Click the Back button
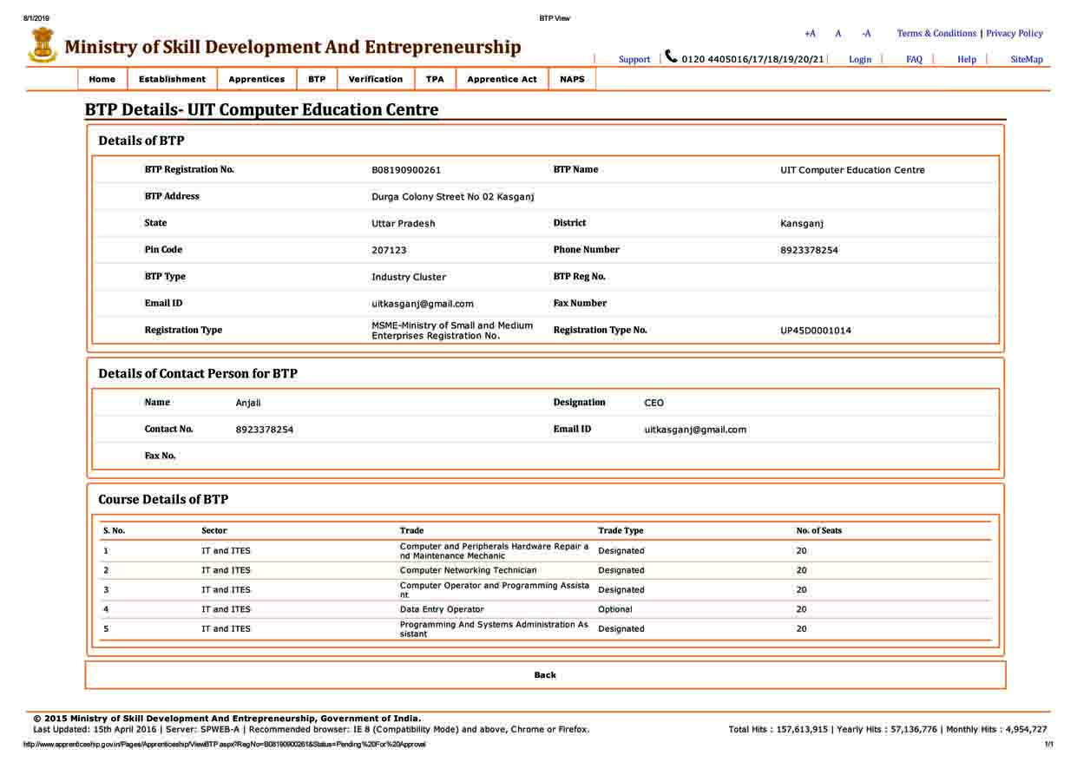 coord(545,675)
